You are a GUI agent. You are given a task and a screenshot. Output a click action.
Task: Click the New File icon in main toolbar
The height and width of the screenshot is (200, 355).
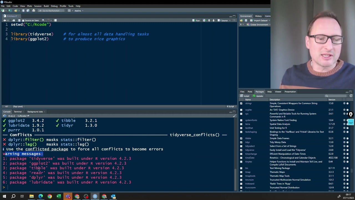pyautogui.click(x=3, y=11)
